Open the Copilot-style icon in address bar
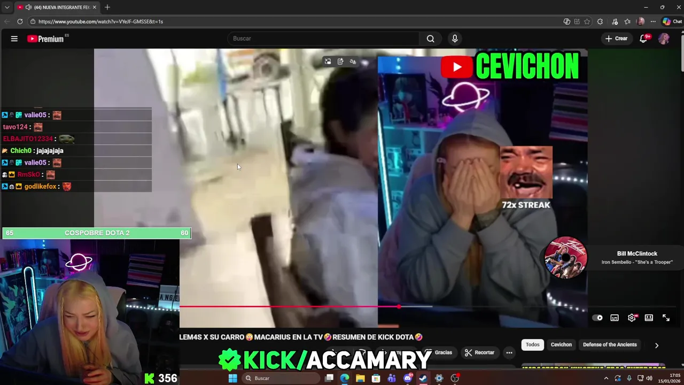 [x=566, y=21]
